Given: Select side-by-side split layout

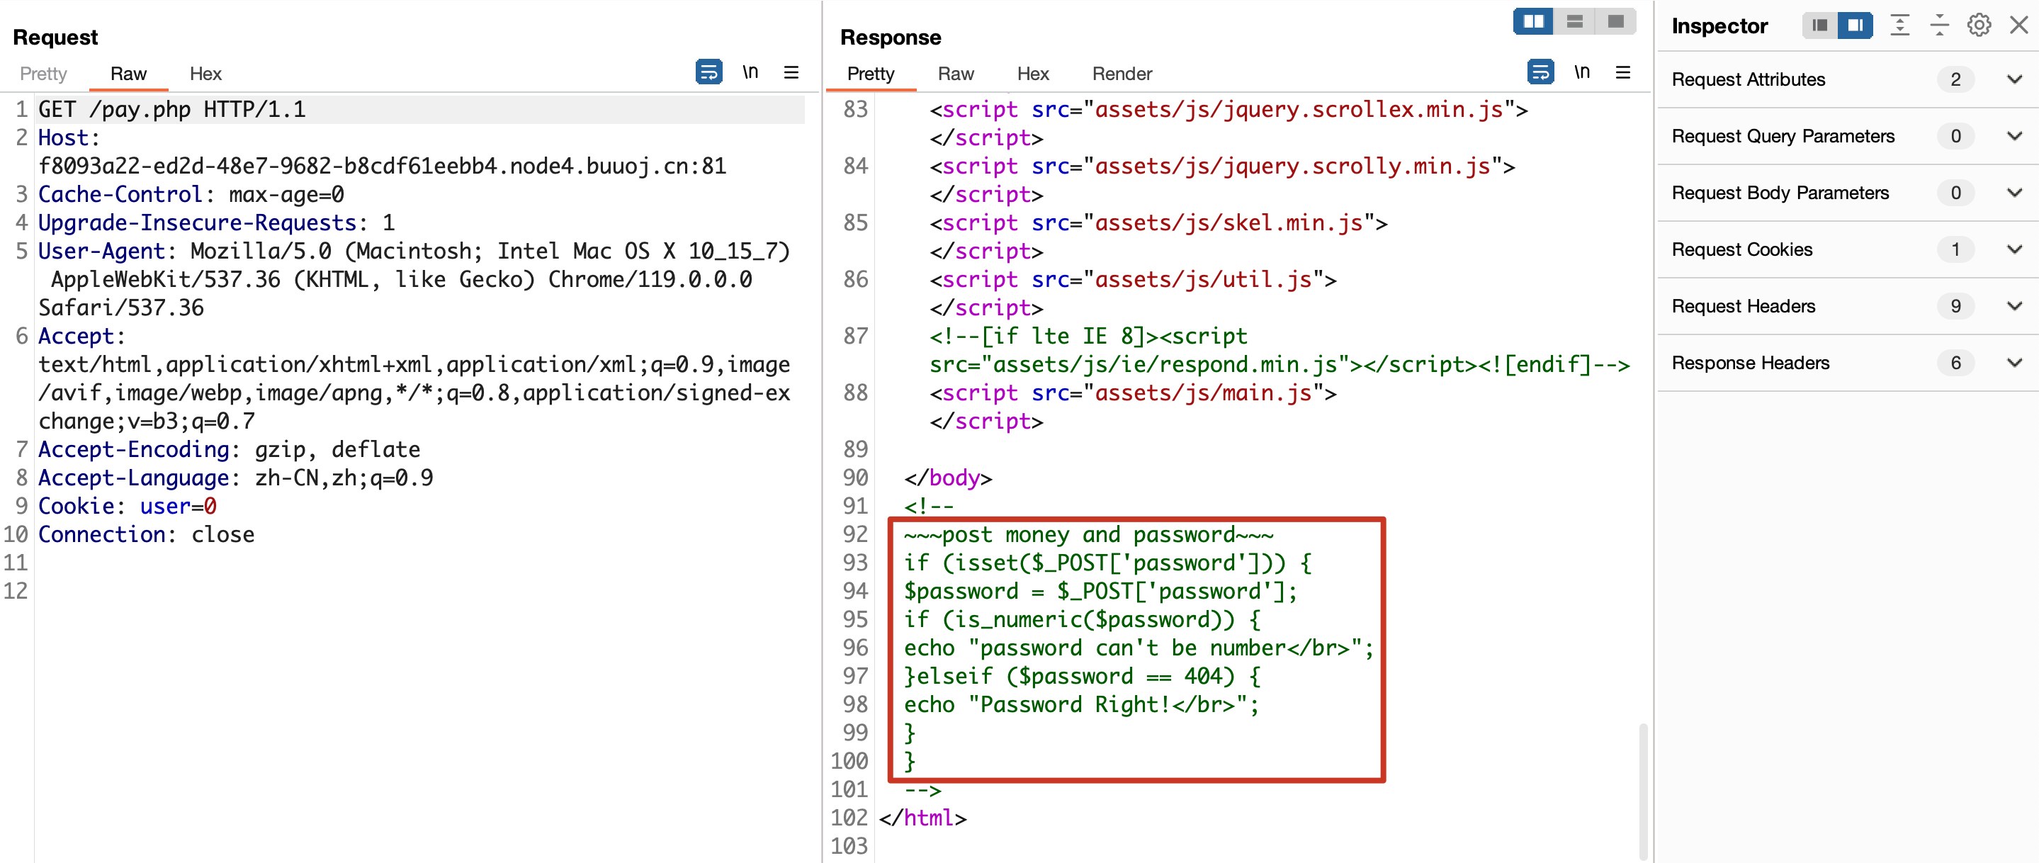Looking at the screenshot, I should [x=1533, y=21].
